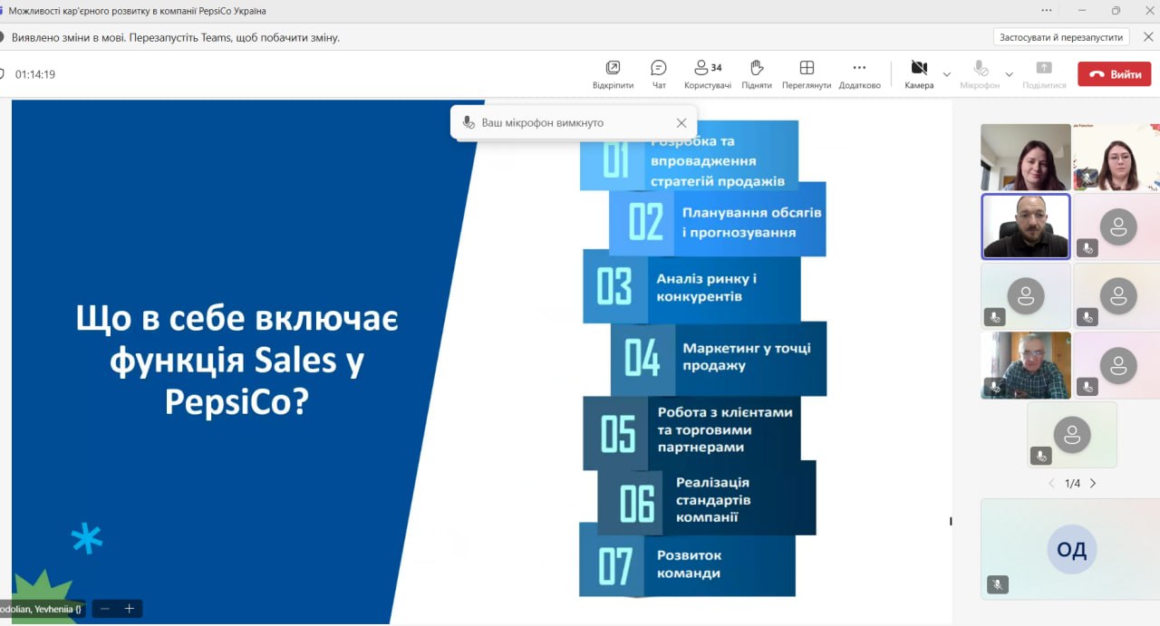Close the language change banner
This screenshot has width=1160, height=626.
[1147, 37]
